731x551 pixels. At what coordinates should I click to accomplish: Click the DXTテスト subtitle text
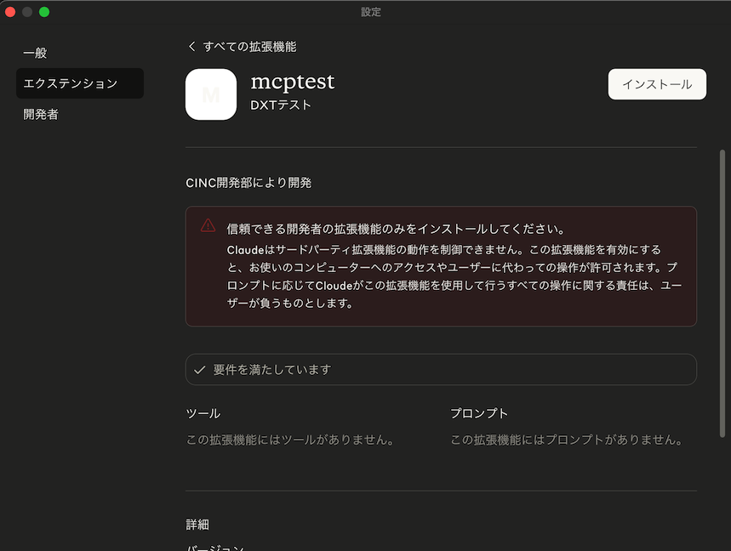click(x=281, y=105)
